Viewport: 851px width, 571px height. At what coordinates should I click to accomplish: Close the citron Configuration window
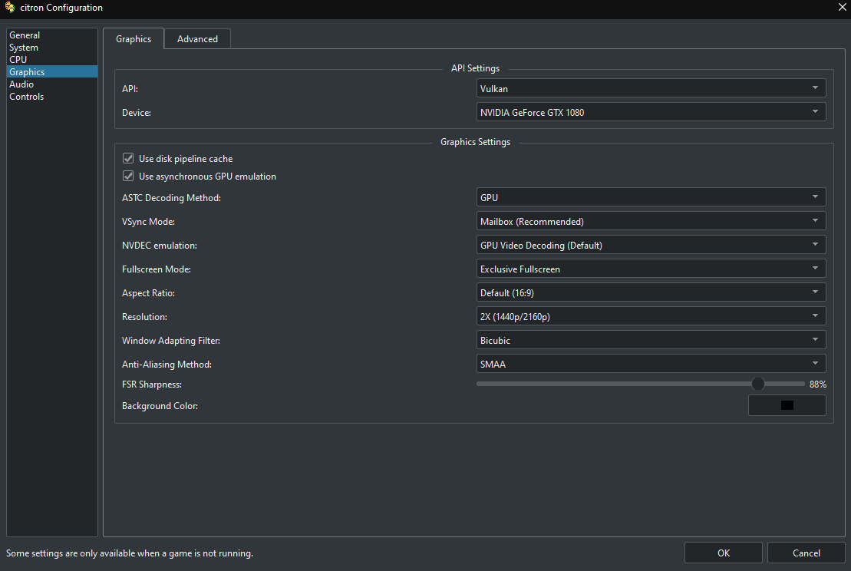point(843,7)
